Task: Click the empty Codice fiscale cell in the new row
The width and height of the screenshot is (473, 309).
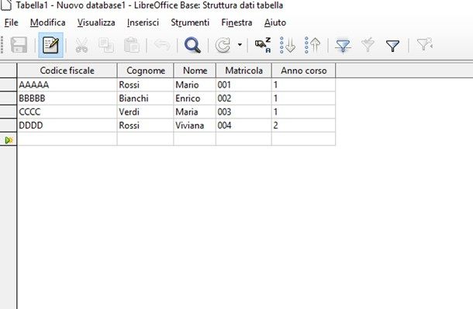Action: [x=67, y=139]
